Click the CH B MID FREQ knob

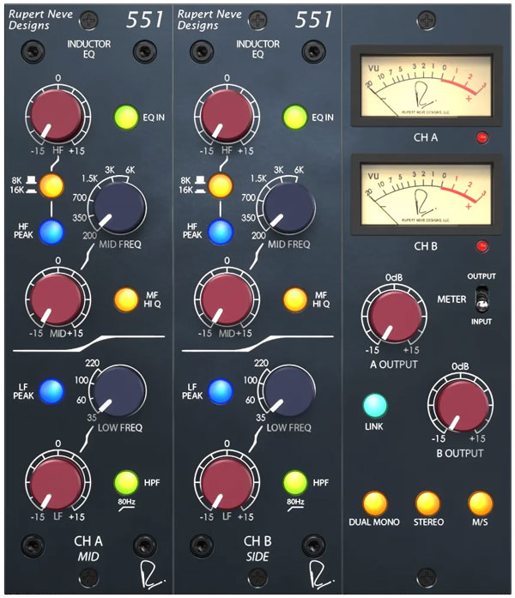point(288,208)
